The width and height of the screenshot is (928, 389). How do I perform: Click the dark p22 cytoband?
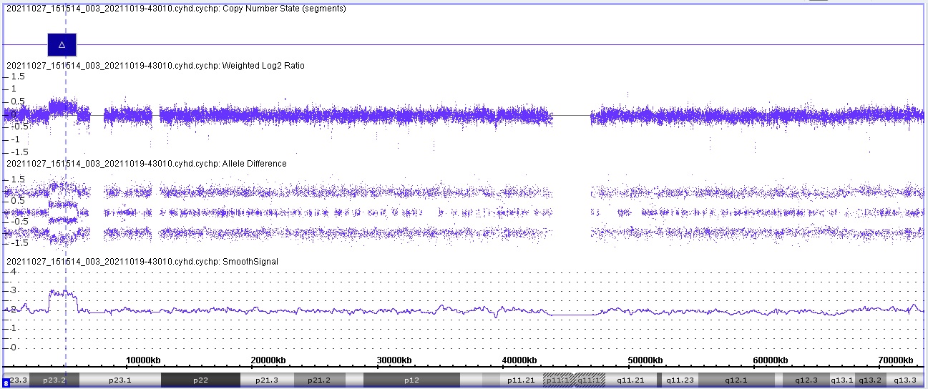pos(200,380)
